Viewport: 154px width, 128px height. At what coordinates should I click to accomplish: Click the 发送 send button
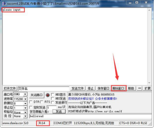tap(59, 111)
